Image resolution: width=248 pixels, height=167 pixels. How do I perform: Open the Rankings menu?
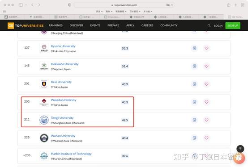56,25
